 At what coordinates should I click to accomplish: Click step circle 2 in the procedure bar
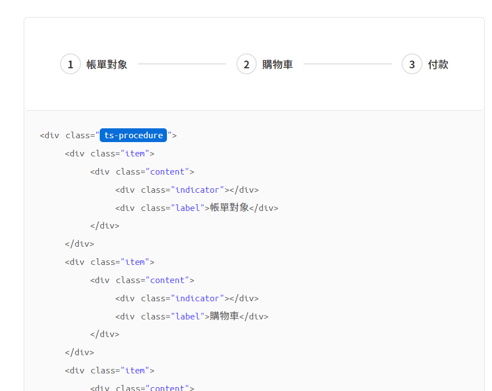point(246,64)
